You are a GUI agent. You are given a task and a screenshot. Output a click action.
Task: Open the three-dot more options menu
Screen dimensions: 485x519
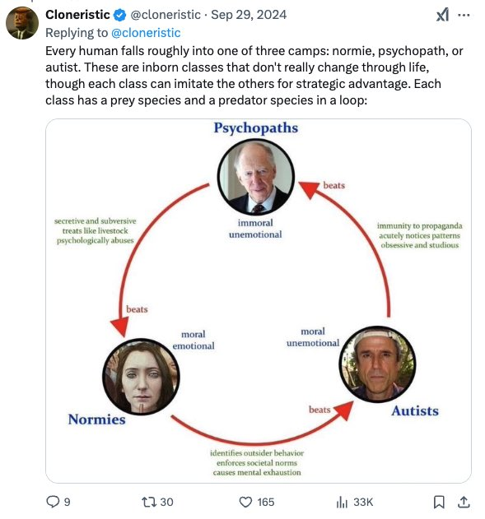click(464, 15)
